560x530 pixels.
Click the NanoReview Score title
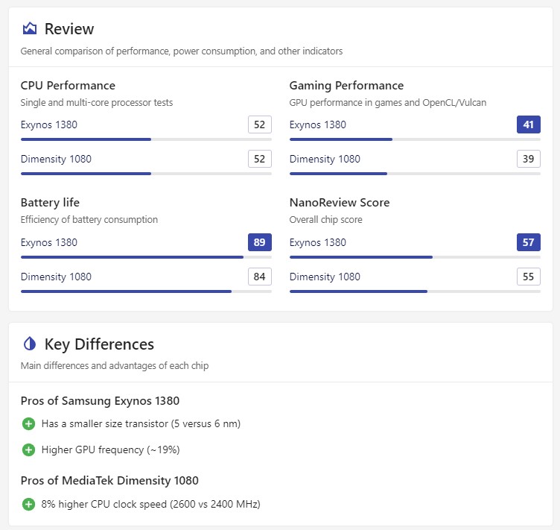click(x=340, y=202)
